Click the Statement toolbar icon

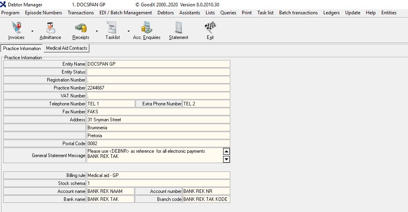[179, 28]
